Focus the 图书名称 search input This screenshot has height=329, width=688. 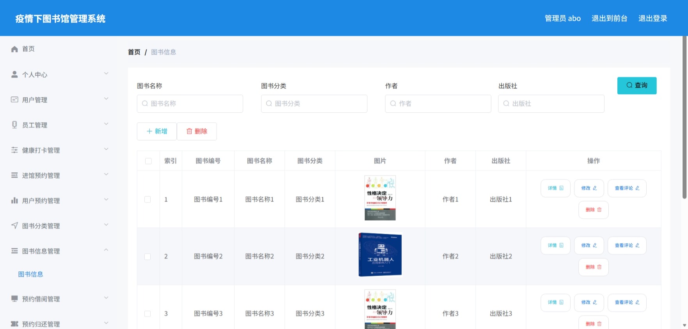[x=190, y=104]
